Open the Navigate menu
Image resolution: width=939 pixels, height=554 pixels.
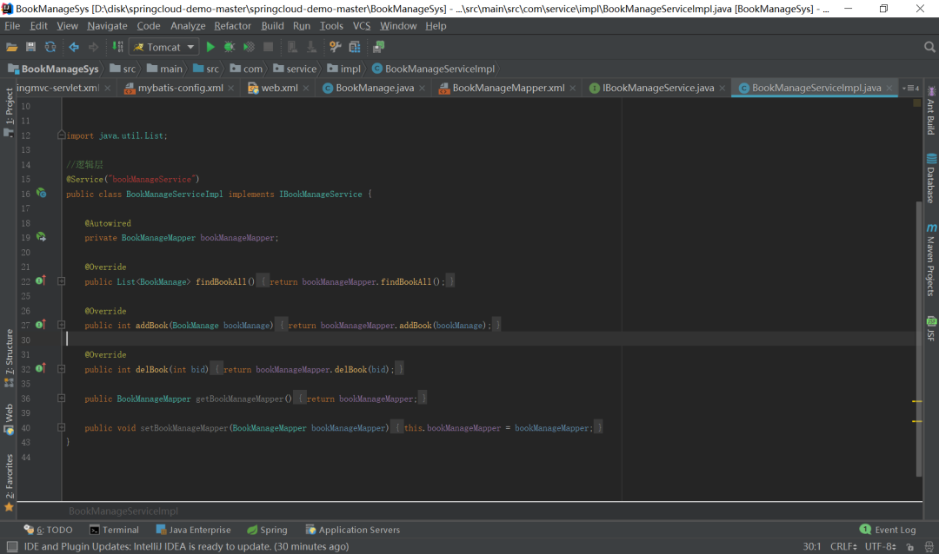[107, 26]
